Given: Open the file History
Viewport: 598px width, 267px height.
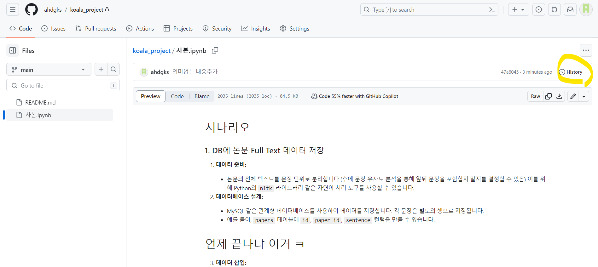Looking at the screenshot, I should [x=571, y=72].
